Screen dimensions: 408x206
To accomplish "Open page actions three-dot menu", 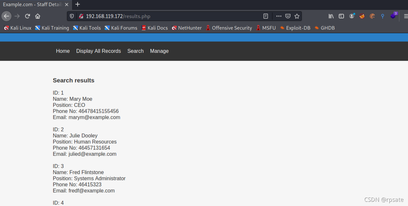I will click(279, 16).
